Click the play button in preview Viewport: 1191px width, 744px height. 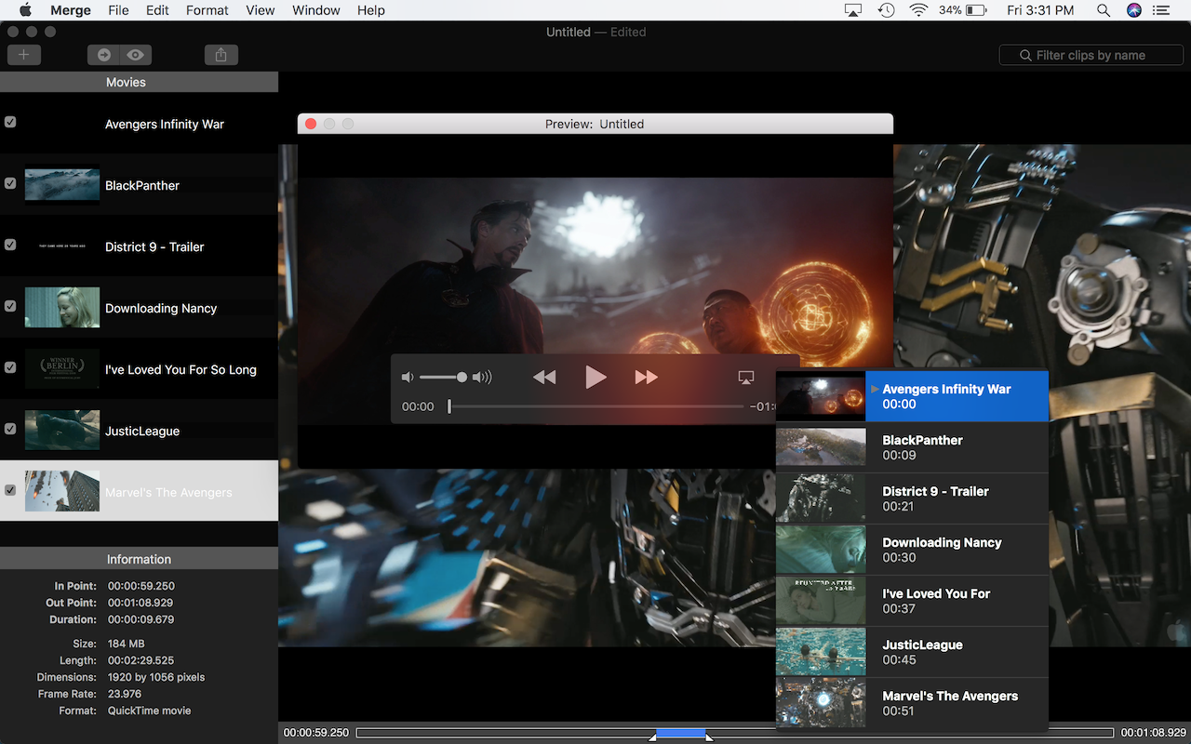coord(595,377)
